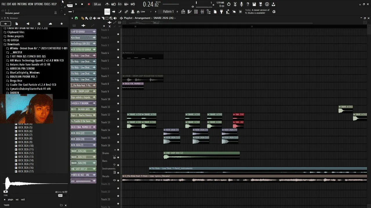Open the OPTIONS menu

[39, 4]
